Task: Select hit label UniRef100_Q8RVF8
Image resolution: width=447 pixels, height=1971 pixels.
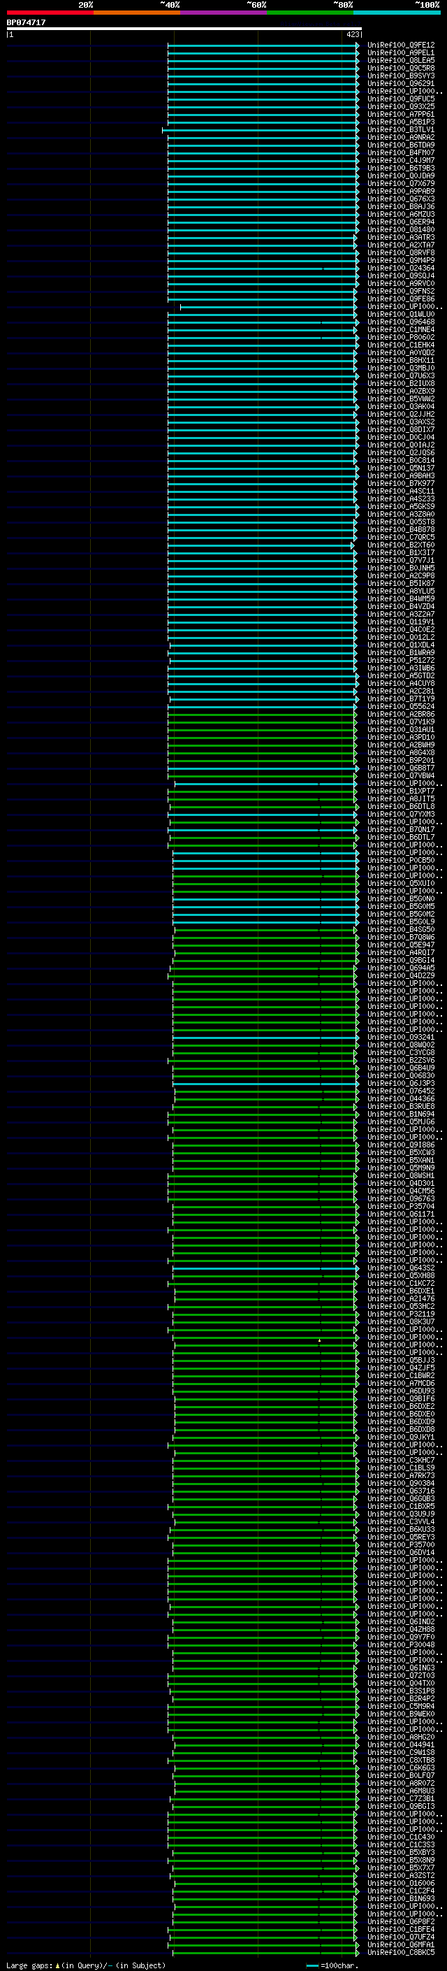Action: [401, 252]
